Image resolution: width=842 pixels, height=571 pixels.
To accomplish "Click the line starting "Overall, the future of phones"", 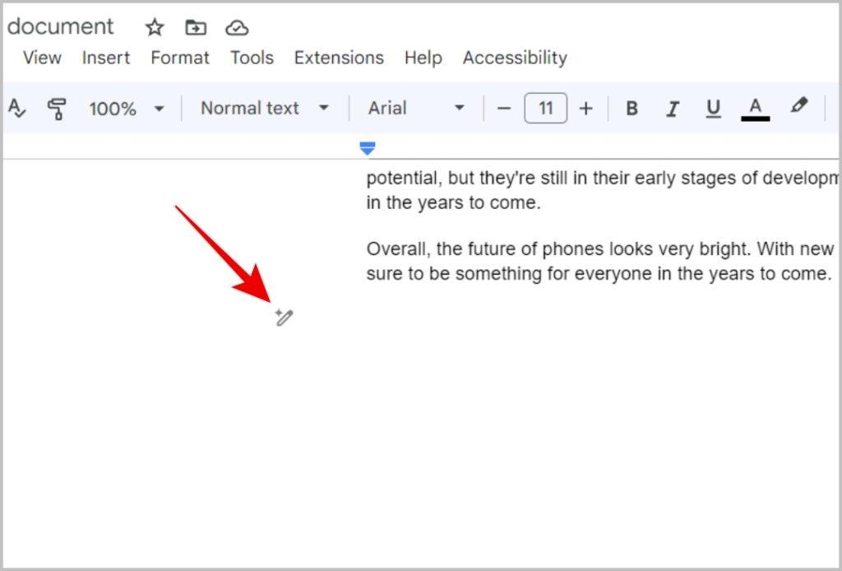I will point(602,249).
